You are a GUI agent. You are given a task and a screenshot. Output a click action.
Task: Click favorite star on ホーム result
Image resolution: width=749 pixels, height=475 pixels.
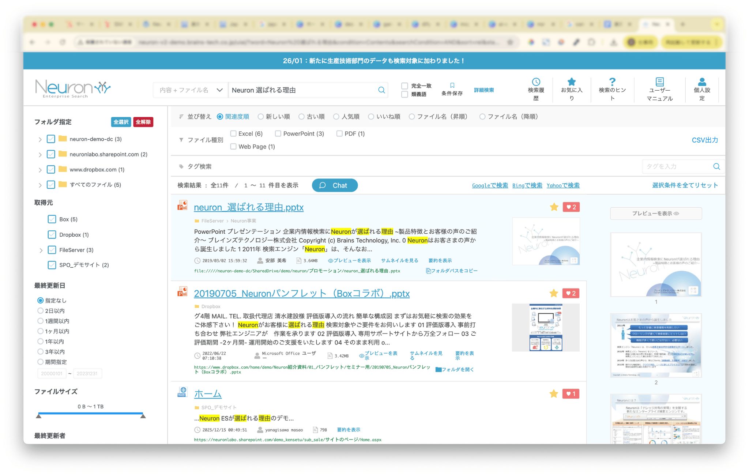pos(554,394)
